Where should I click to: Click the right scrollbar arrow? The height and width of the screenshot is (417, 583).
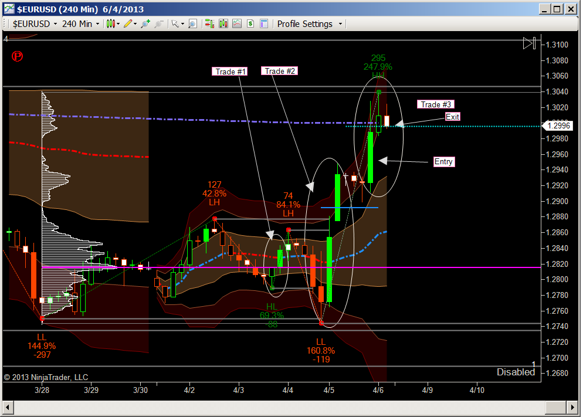[573, 408]
